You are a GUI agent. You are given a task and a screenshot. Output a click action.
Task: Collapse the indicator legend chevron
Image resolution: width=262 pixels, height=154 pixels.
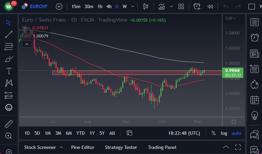[27, 44]
